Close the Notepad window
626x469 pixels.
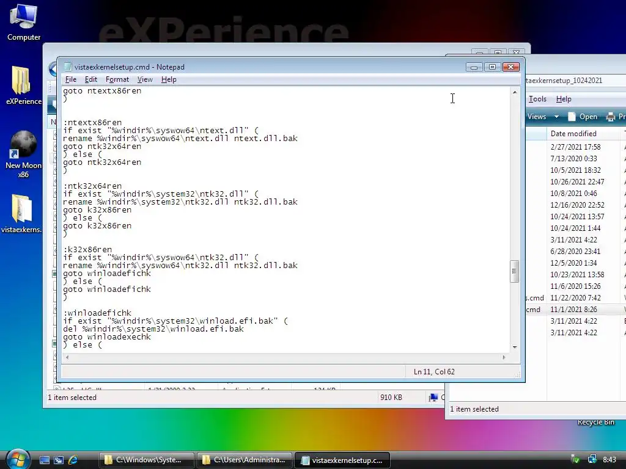pyautogui.click(x=510, y=67)
